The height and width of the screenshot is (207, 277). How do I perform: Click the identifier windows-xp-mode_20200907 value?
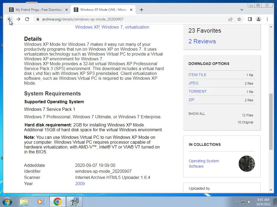click(x=103, y=171)
